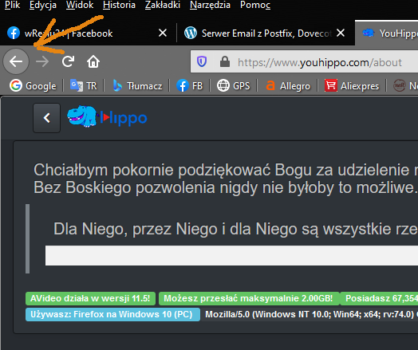Close the Facebook tab
418x350 pixels.
(x=163, y=33)
